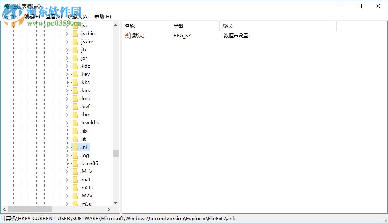Click the folder icon of .lit key
Viewport: 388px width, 223px height.
pyautogui.click(x=75, y=139)
